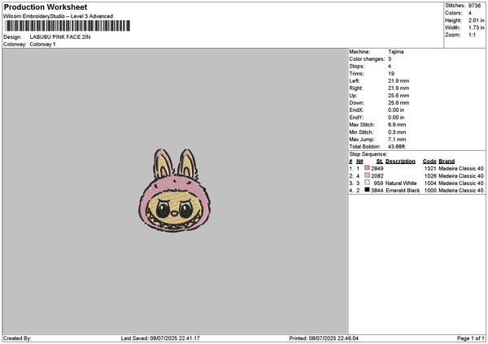Click stitch count '3844' in row 4
The height and width of the screenshot is (344, 488).
point(377,191)
